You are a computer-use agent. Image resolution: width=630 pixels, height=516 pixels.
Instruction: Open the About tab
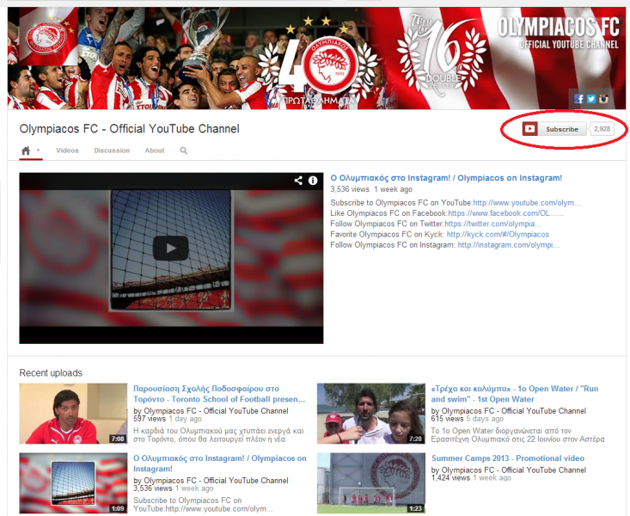pyautogui.click(x=155, y=150)
